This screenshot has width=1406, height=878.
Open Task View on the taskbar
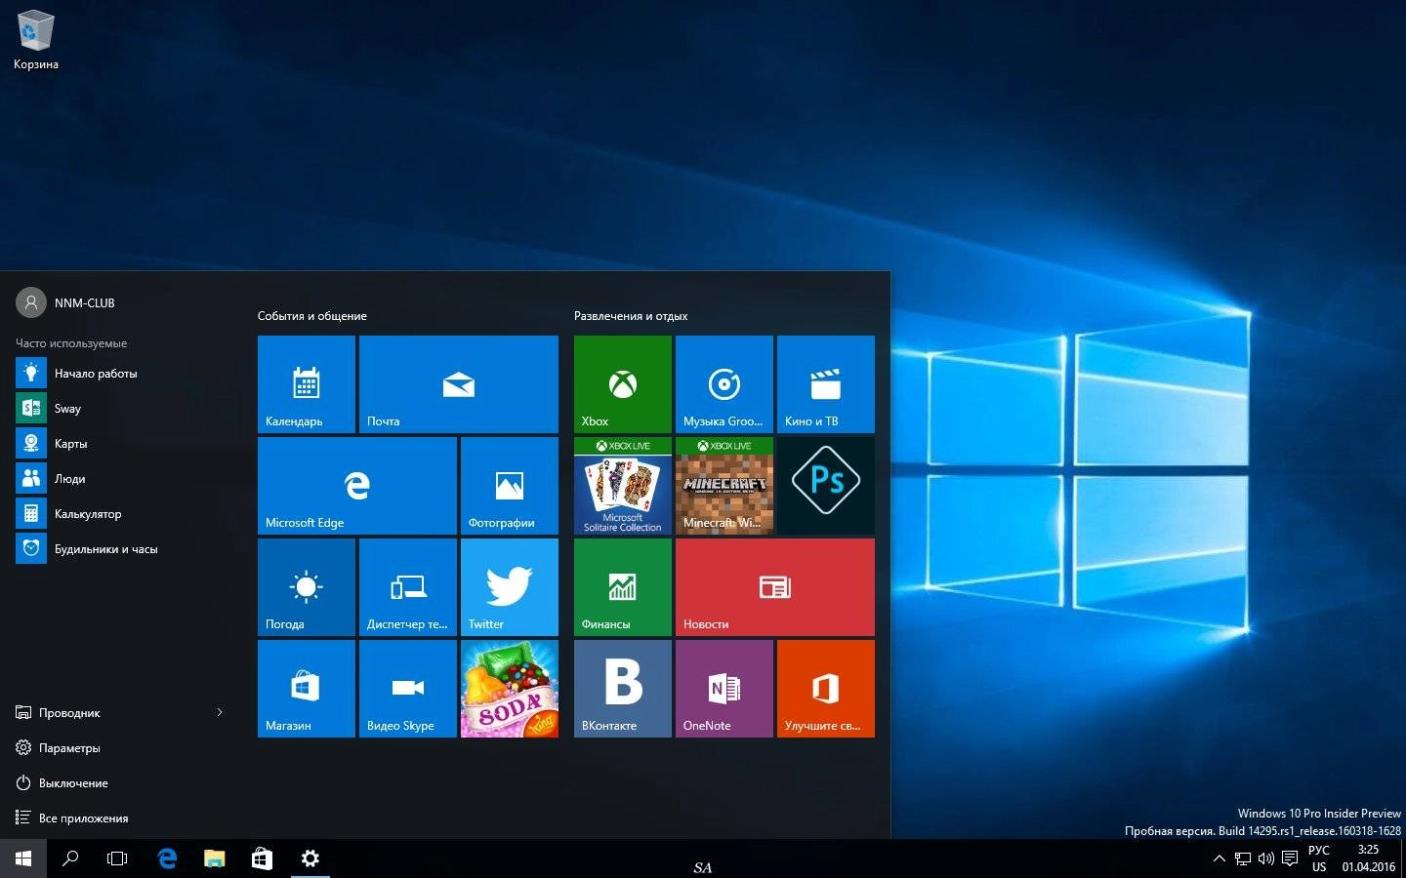click(117, 858)
